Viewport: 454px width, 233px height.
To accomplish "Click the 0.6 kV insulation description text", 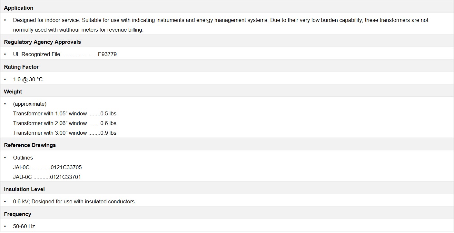I will coord(74,201).
